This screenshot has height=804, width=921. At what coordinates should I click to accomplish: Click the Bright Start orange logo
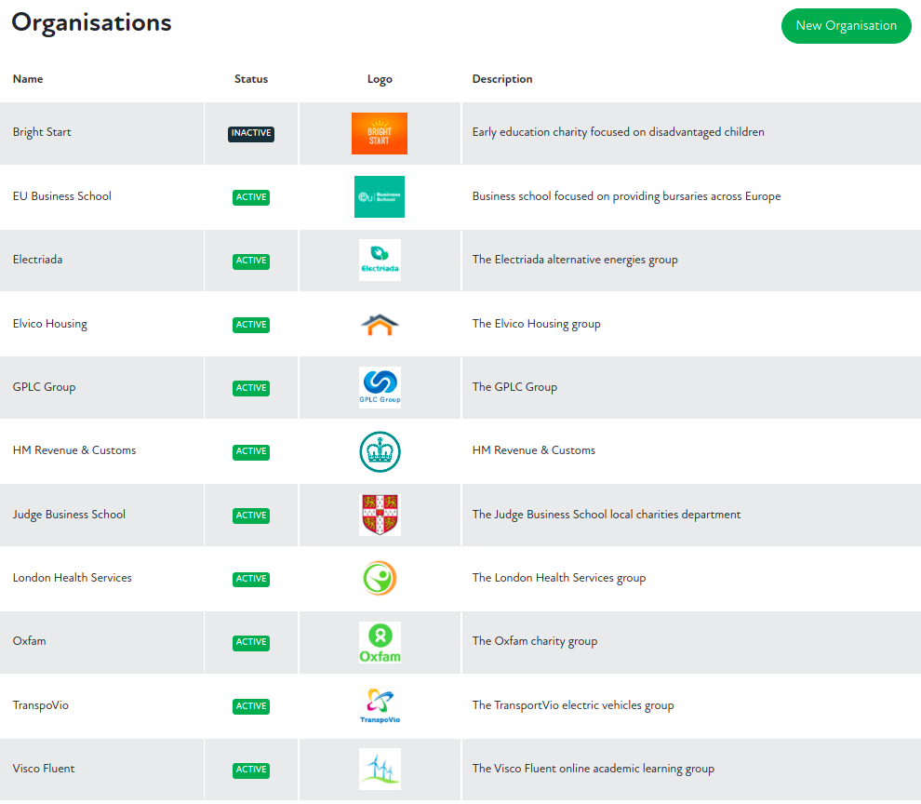point(380,133)
